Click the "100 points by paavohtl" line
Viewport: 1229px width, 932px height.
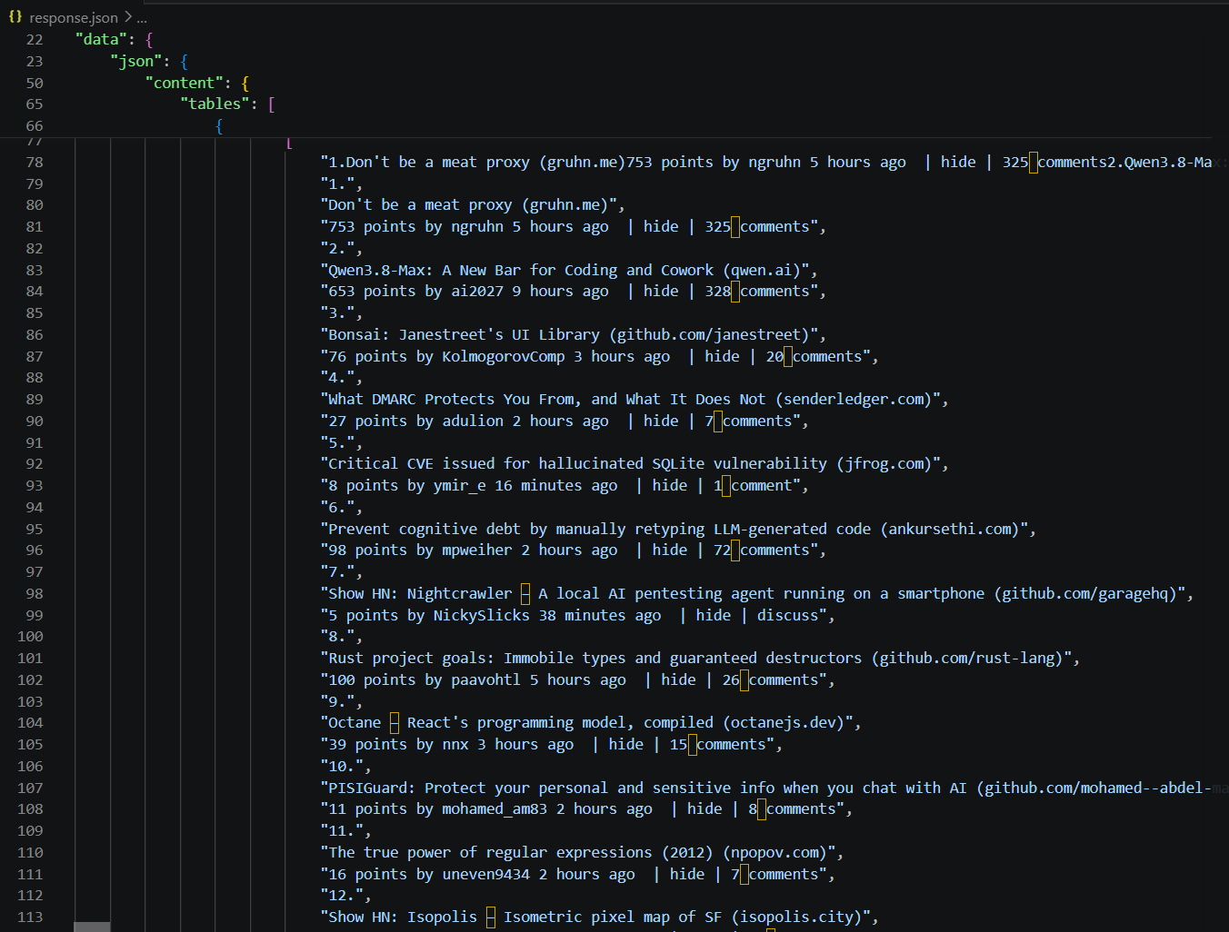tap(578, 680)
